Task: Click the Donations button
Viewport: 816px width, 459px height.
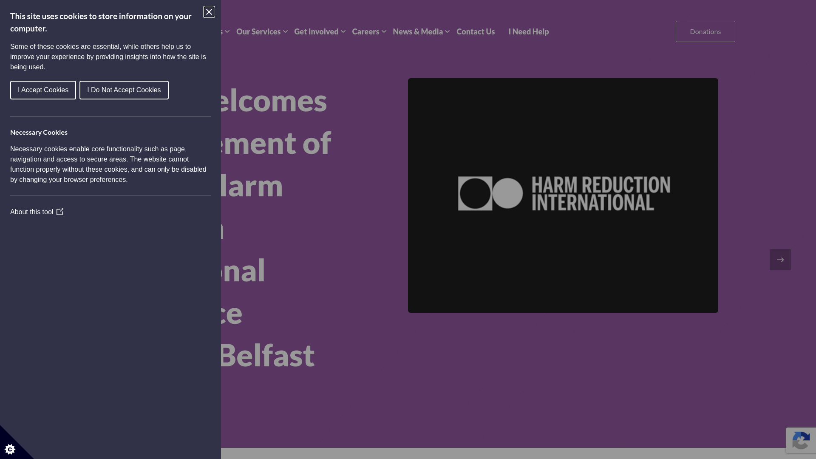Action: pyautogui.click(x=705, y=31)
